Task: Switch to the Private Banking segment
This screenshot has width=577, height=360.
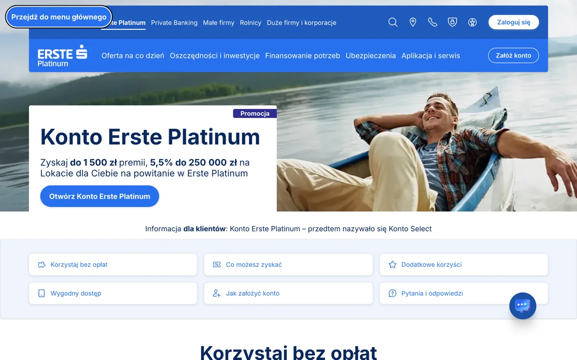Action: pyautogui.click(x=174, y=23)
